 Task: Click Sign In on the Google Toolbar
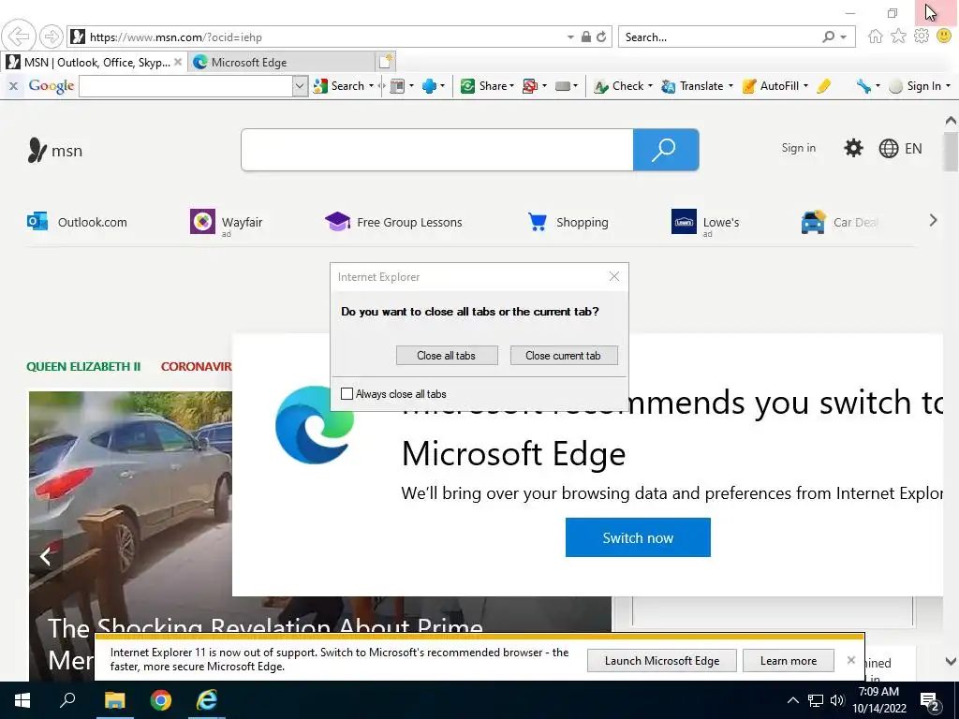(x=915, y=86)
